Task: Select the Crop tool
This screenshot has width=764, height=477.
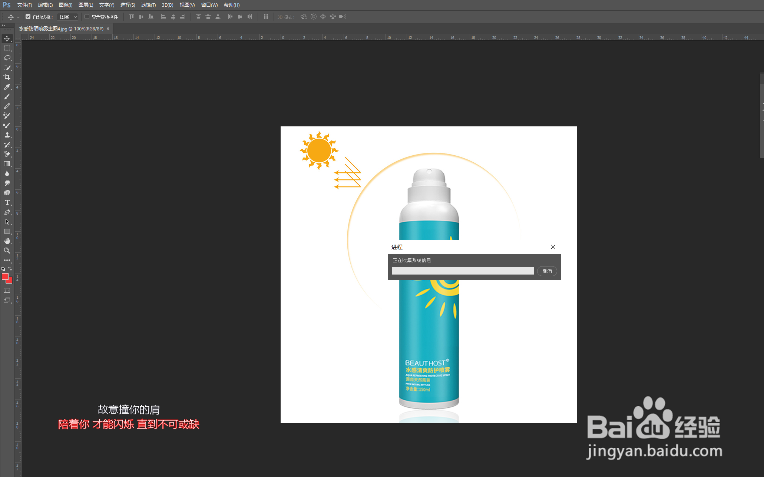Action: [x=7, y=77]
